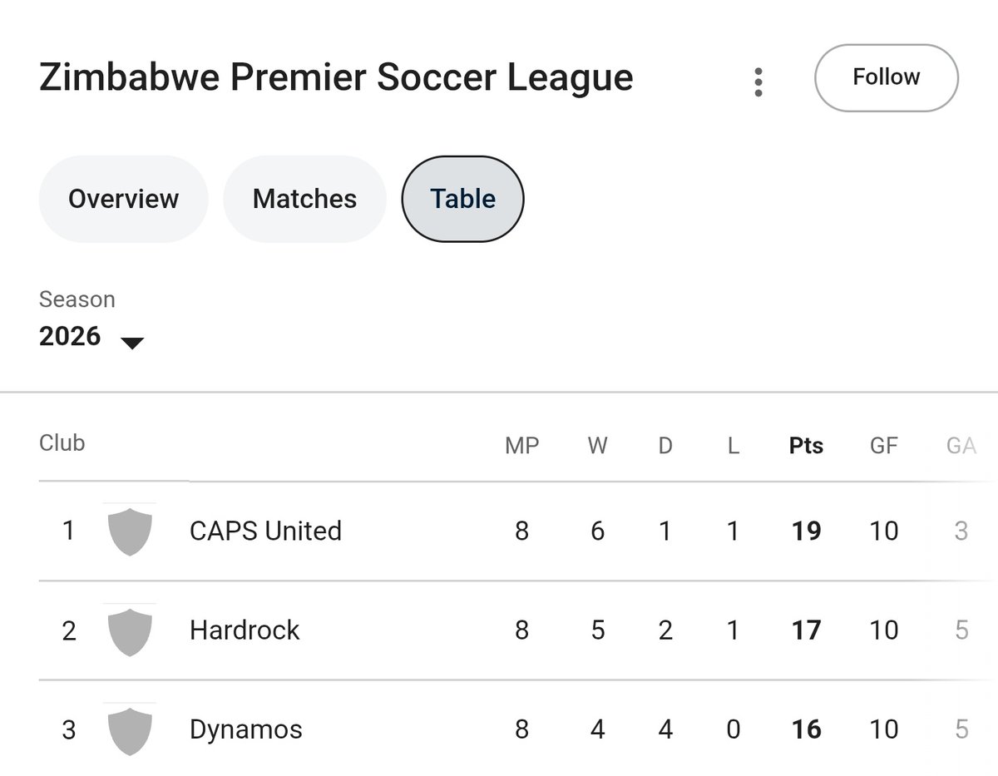Click CAPS United's 19 points value
The height and width of the screenshot is (776, 998).
[806, 531]
